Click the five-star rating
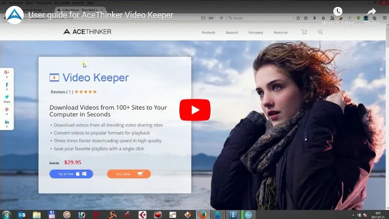Viewport: 389px width, 219px height. 86,92
